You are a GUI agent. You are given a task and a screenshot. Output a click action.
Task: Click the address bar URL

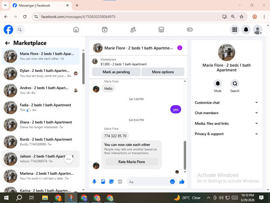(78, 17)
